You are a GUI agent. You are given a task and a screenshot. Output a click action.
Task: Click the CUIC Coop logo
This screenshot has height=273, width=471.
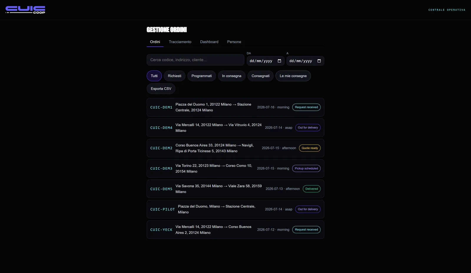[25, 10]
